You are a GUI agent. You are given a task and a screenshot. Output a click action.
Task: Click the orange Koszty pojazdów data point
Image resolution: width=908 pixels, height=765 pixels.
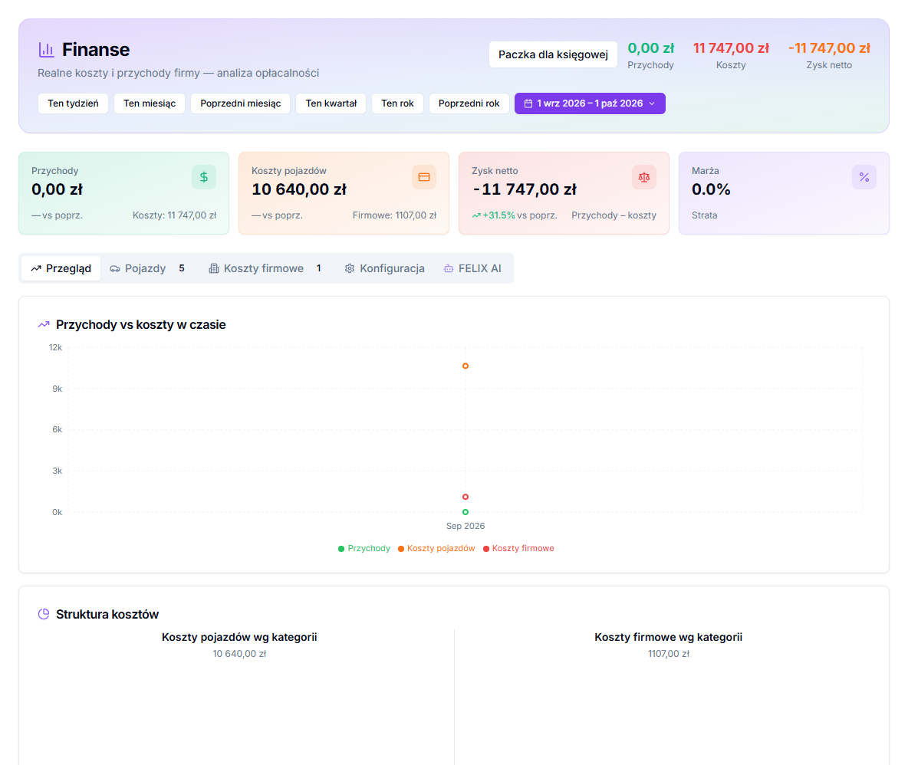click(x=466, y=366)
